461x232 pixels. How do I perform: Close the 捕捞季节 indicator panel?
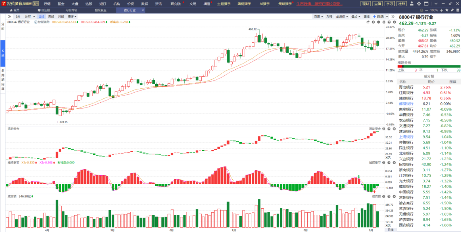pos(394,163)
